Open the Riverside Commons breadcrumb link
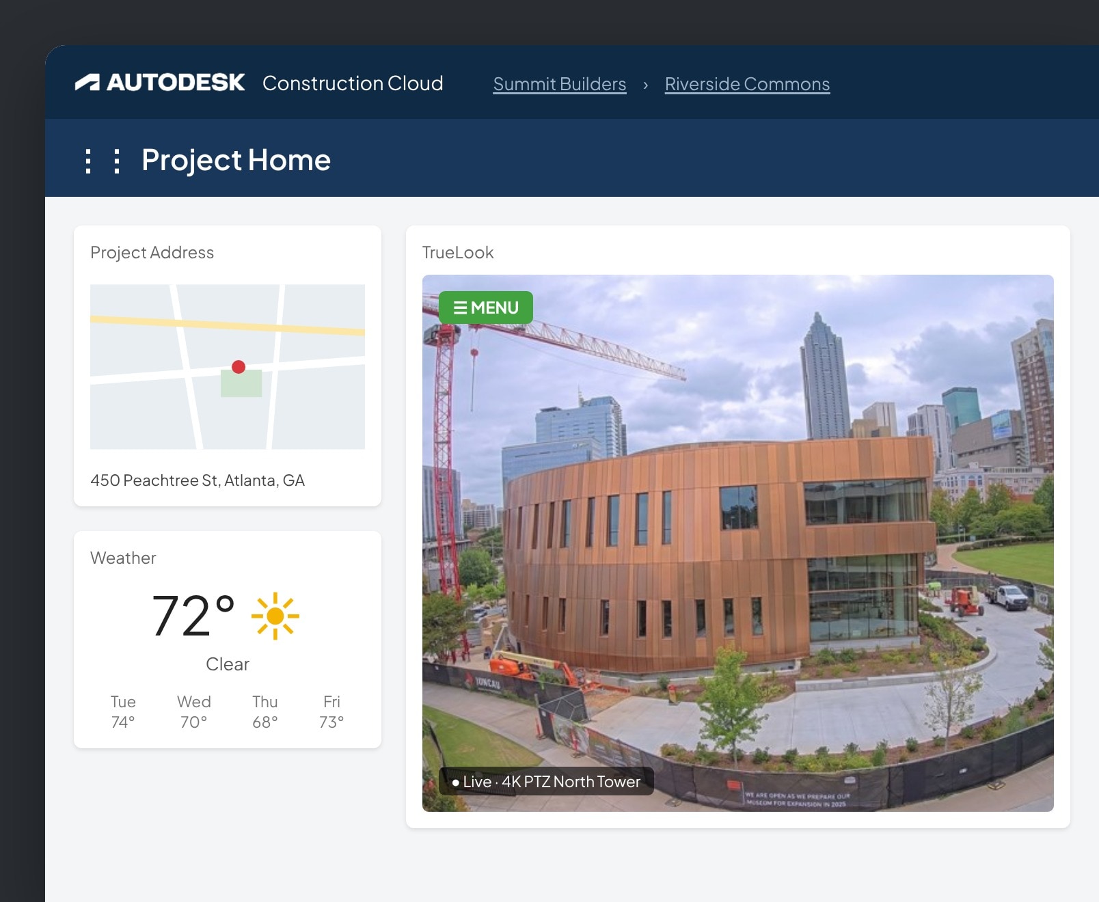The width and height of the screenshot is (1099, 902). (x=748, y=84)
